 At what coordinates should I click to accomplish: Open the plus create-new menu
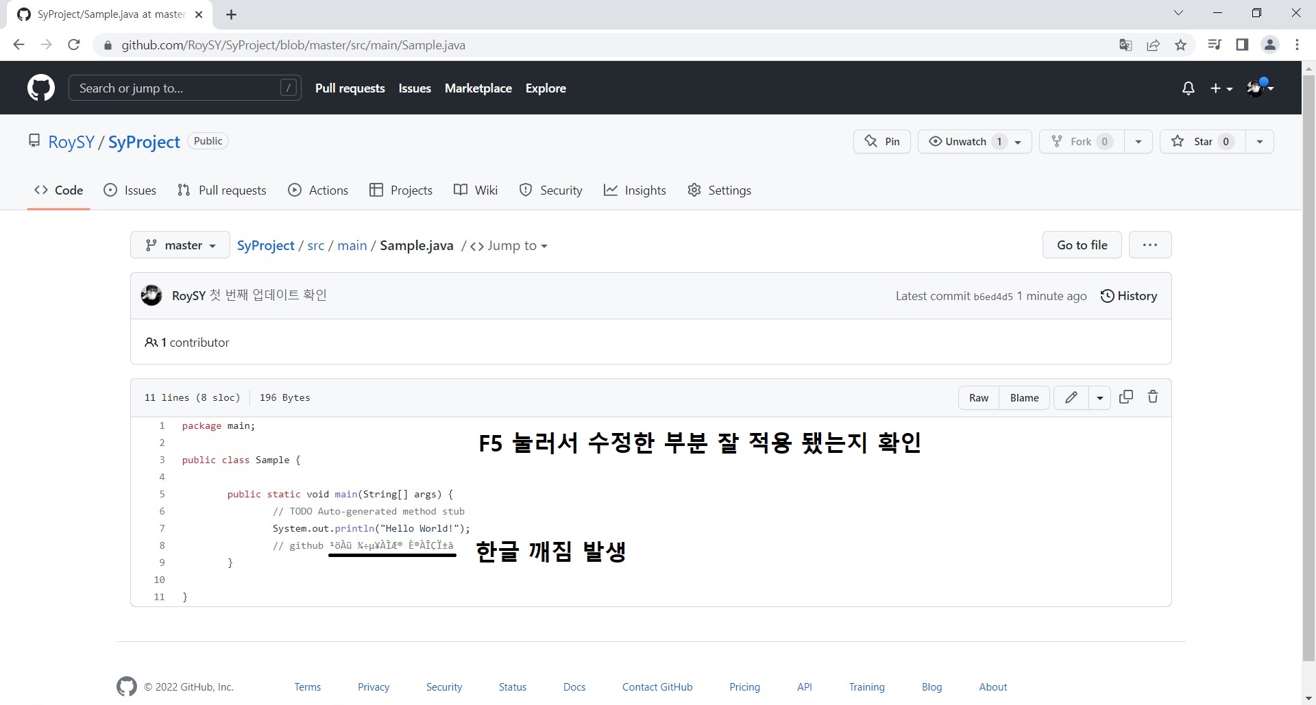pyautogui.click(x=1221, y=88)
